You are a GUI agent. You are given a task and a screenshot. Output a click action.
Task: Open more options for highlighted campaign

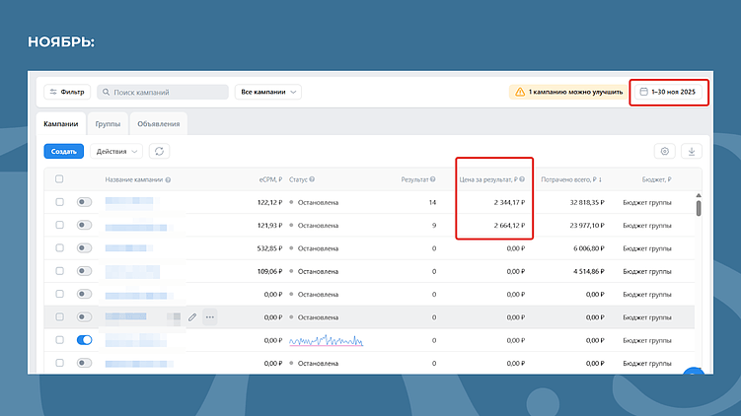tap(210, 317)
